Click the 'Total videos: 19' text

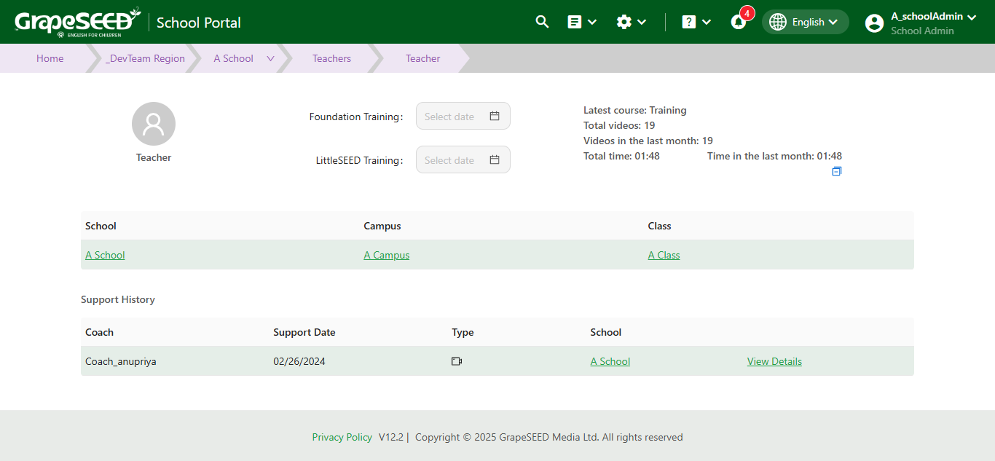click(x=619, y=125)
